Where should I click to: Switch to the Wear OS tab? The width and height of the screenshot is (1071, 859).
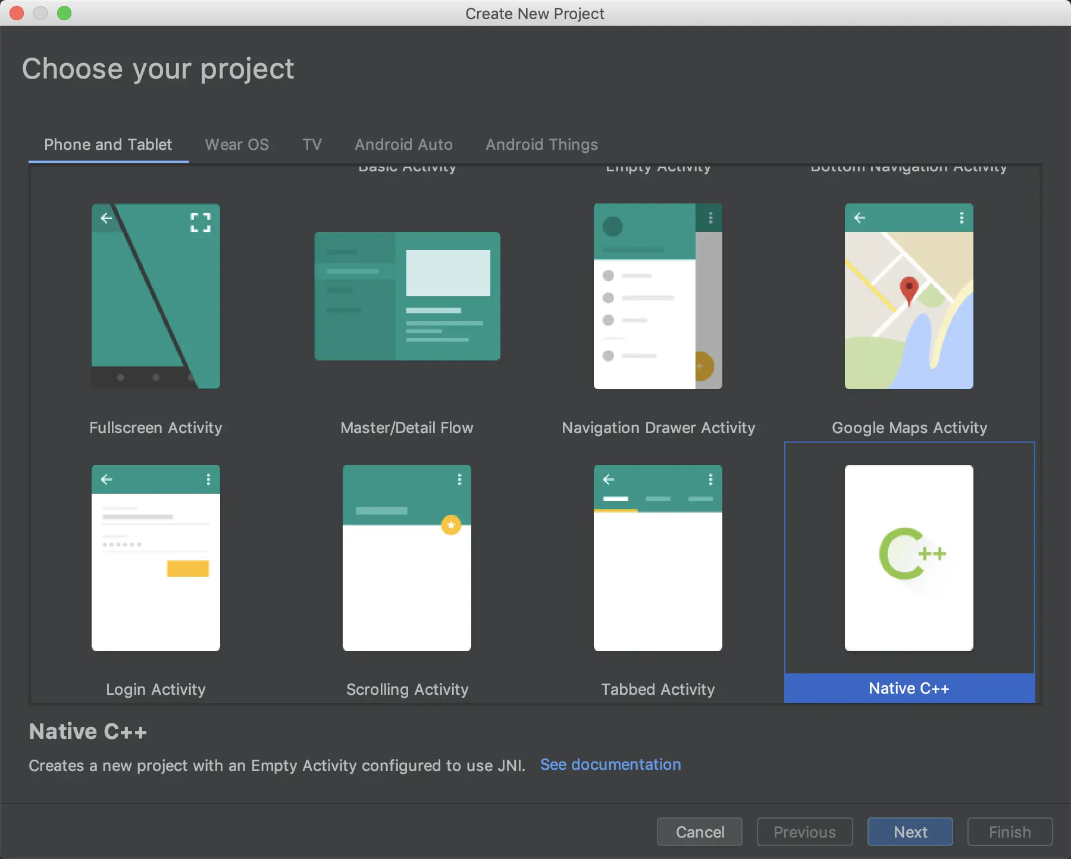[237, 145]
